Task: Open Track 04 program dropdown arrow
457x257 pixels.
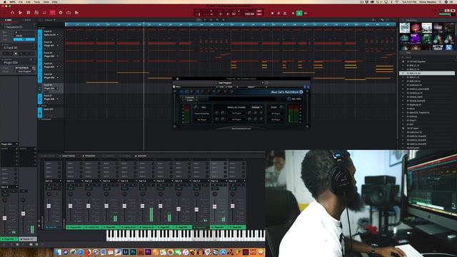Action: point(57,67)
